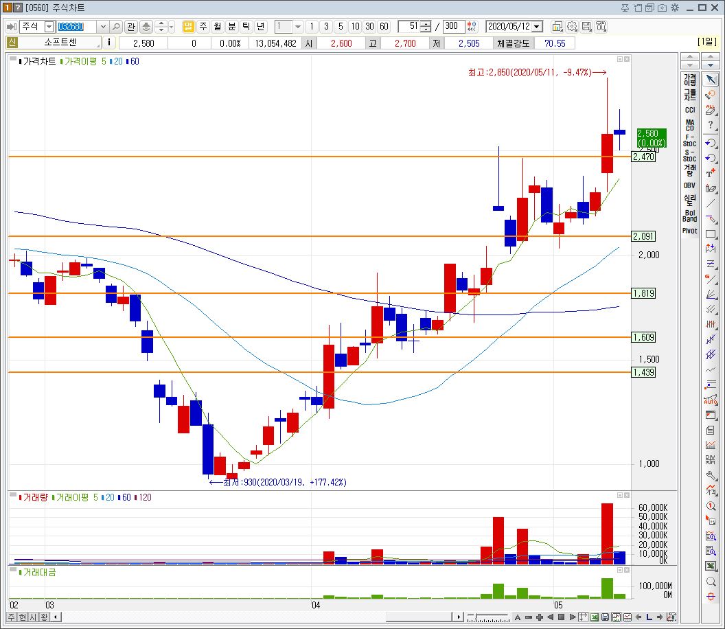Open the chart settings gear icon
Image resolution: width=725 pixels, height=629 pixels.
[x=572, y=27]
